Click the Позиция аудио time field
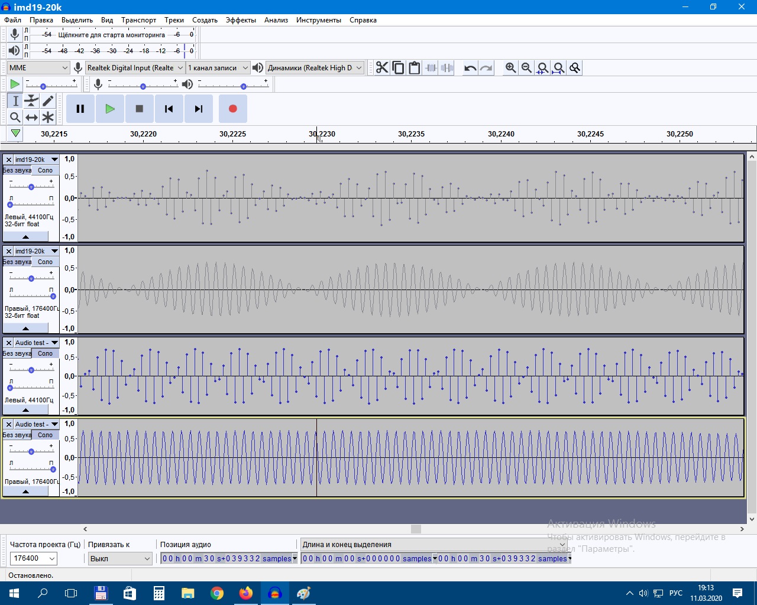The image size is (757, 605). pyautogui.click(x=229, y=558)
